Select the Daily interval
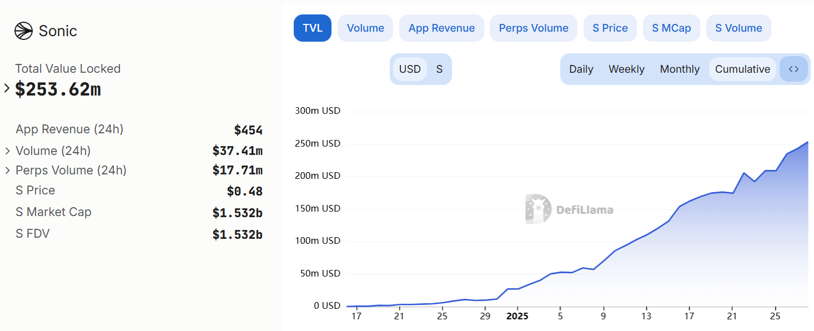This screenshot has height=331, width=814. point(581,69)
